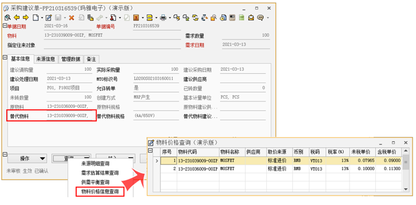Open dropdown arrow next to printer icon

[170, 18]
